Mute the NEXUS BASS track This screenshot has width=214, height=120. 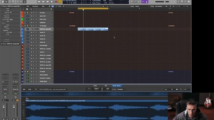click(31, 75)
